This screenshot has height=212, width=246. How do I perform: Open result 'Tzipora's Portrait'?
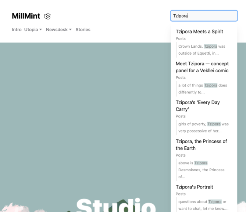click(195, 187)
